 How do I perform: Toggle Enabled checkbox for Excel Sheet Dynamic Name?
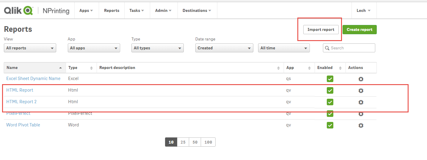[x=330, y=79]
